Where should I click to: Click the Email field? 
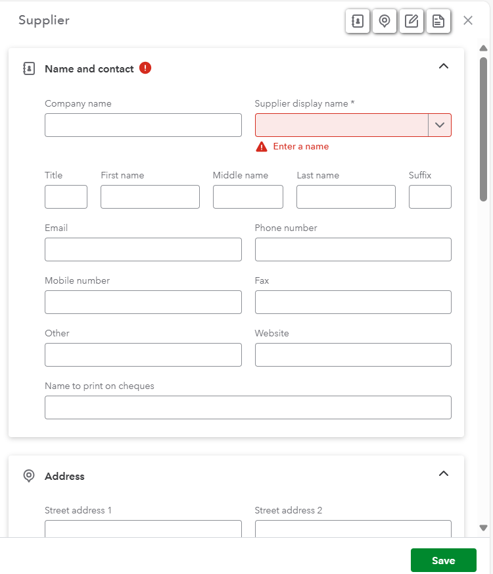[143, 249]
